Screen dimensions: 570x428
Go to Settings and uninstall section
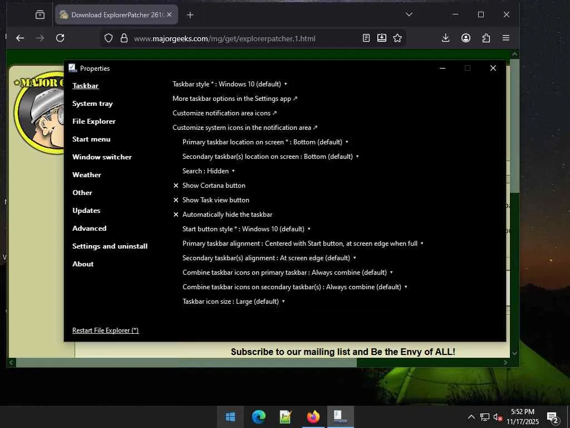[110, 246]
